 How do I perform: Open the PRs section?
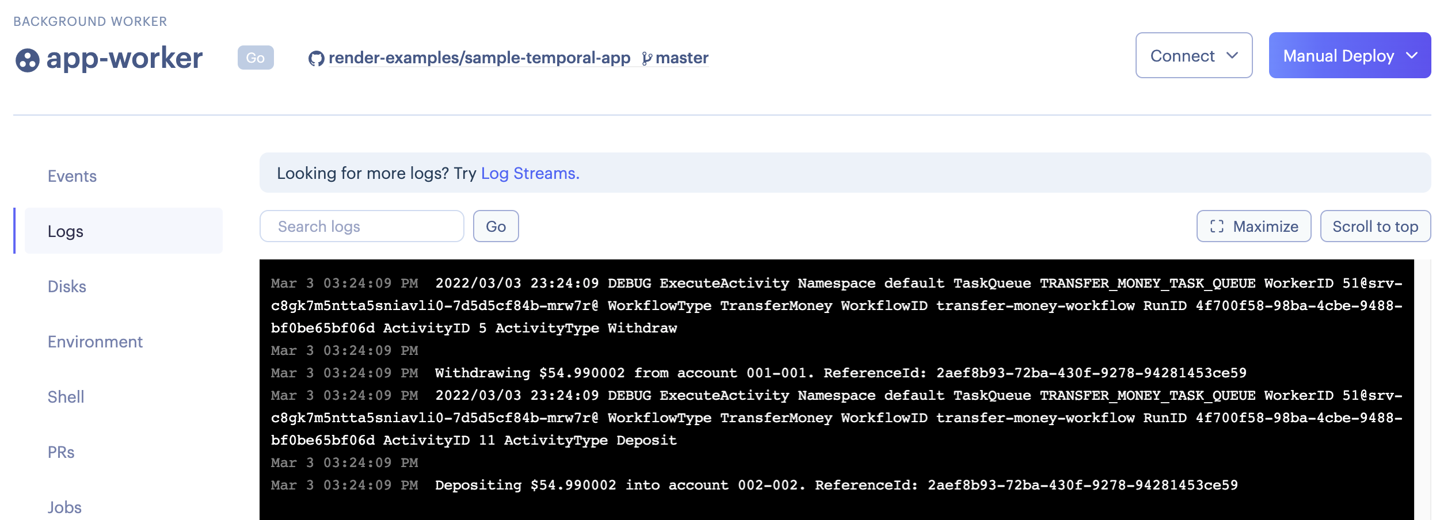point(61,452)
